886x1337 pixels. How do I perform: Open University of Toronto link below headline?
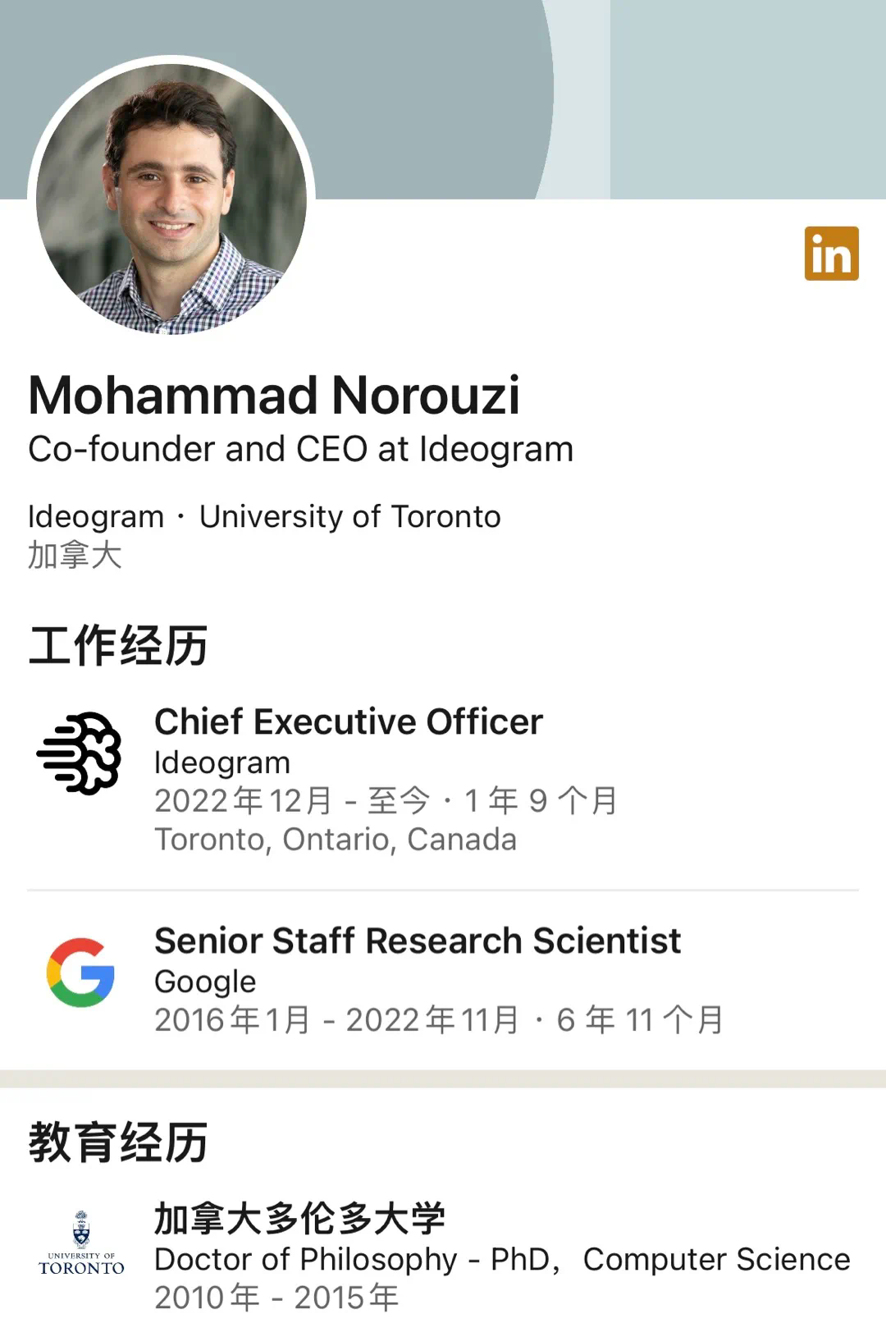(x=349, y=517)
